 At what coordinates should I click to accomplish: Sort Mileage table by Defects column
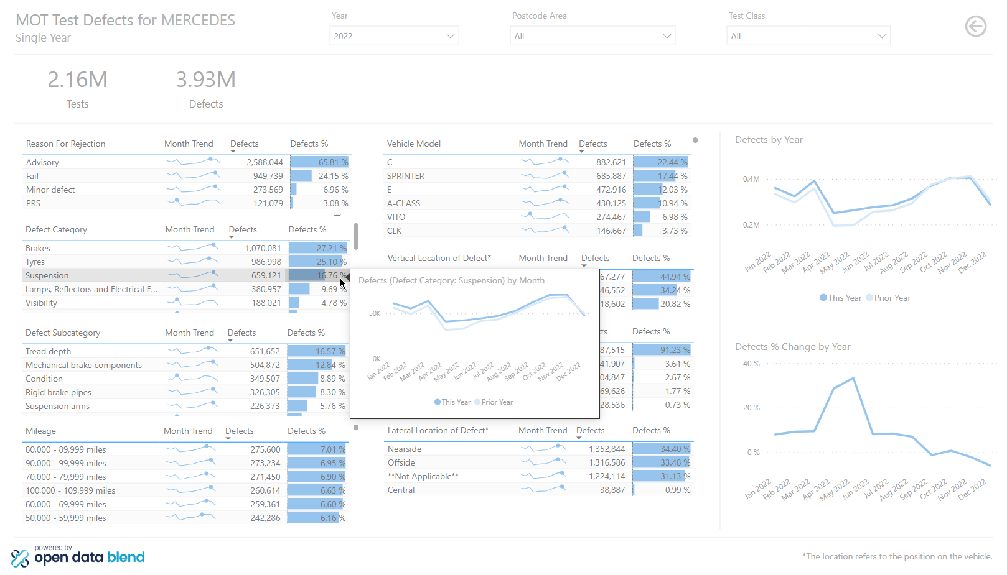[239, 431]
